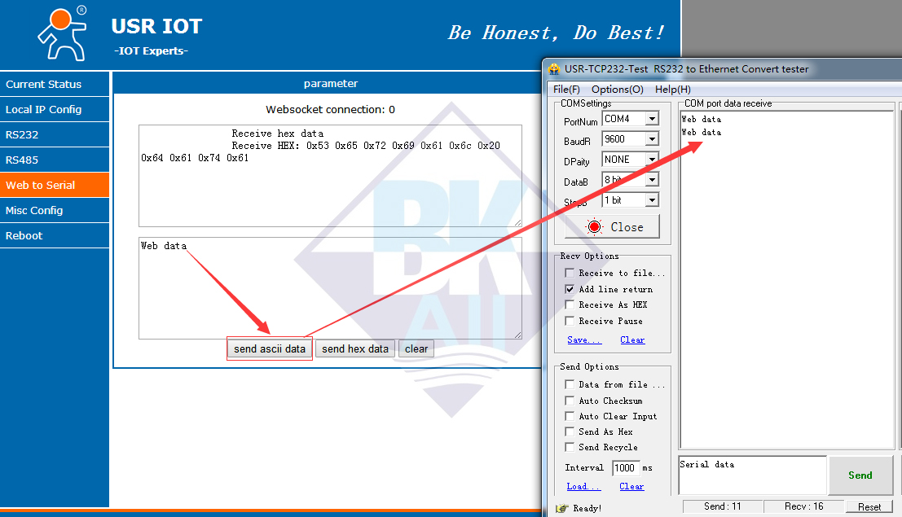Click the green Send button

[860, 475]
